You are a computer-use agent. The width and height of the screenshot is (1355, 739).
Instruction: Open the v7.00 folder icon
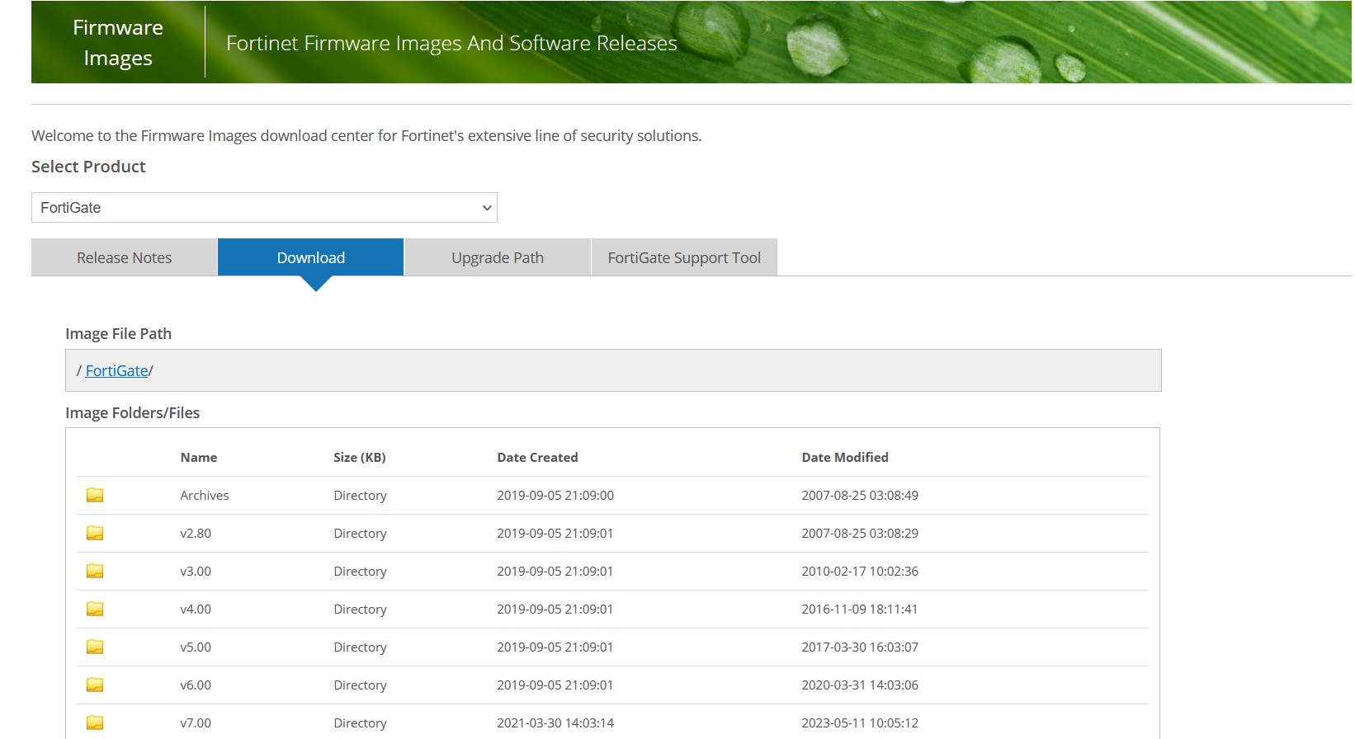(x=95, y=723)
